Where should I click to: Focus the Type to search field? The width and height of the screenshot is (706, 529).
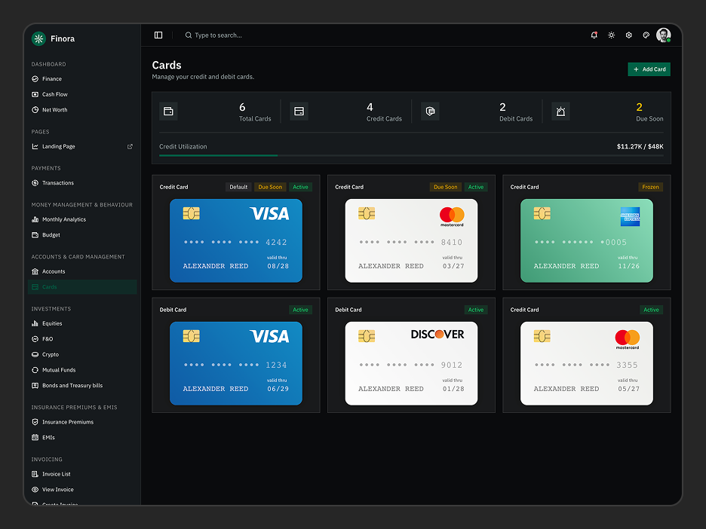(x=219, y=35)
